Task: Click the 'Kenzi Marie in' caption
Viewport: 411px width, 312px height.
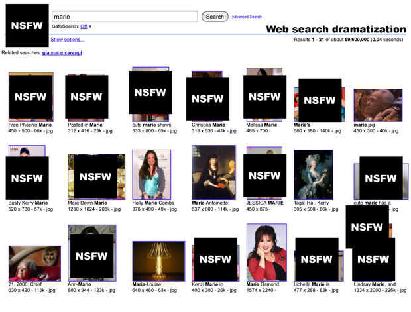Action: click(x=207, y=284)
